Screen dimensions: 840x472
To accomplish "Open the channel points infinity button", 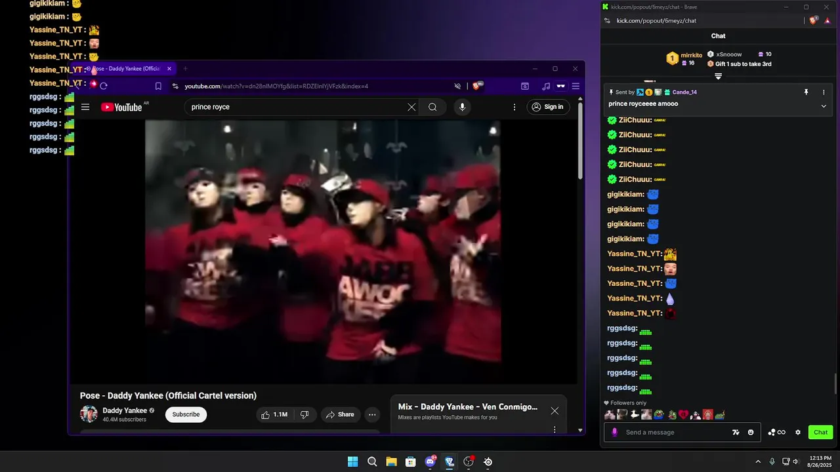I will [776, 432].
